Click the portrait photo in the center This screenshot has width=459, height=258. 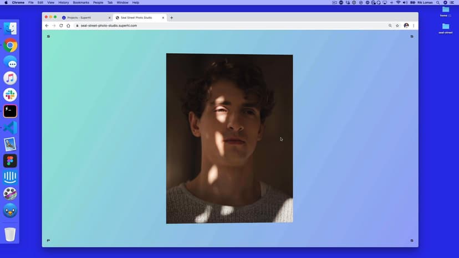coord(229,138)
